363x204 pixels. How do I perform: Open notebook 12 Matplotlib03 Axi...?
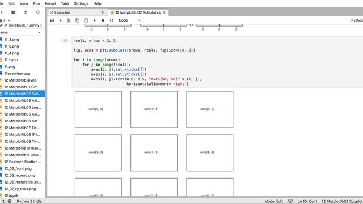point(23,101)
